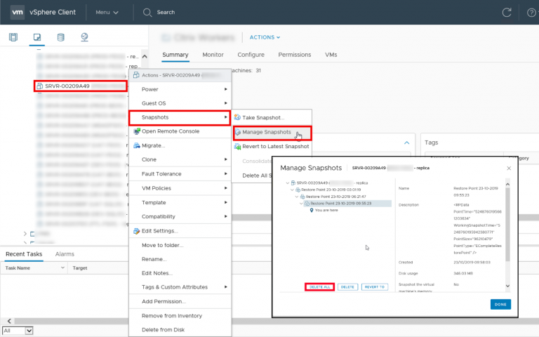Switch to VMs and Templates inventory view
Viewport: 539px width, 337px height.
click(37, 37)
